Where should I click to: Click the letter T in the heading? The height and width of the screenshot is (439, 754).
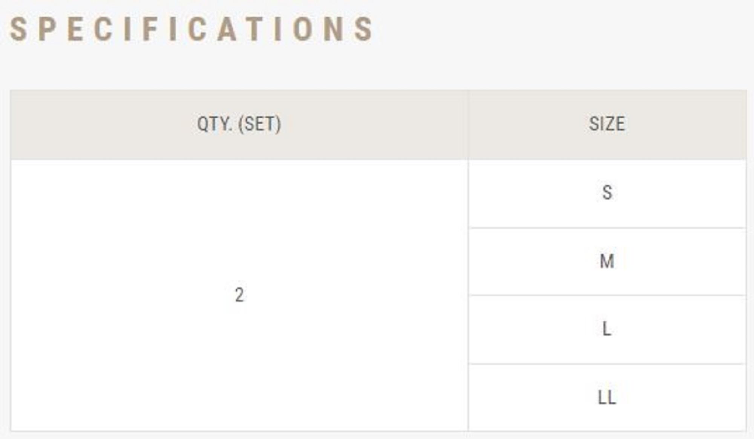tap(254, 29)
